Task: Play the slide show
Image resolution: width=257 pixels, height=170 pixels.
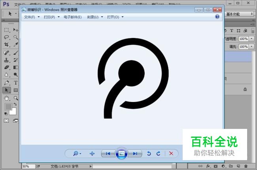Action: coord(121,153)
